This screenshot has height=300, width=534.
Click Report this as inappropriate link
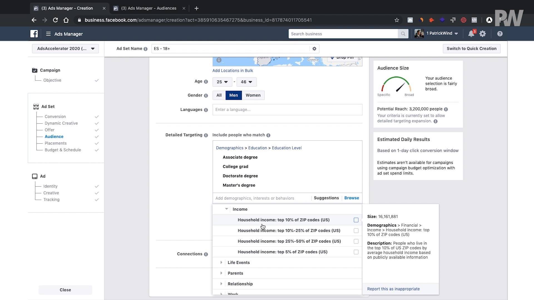394,289
